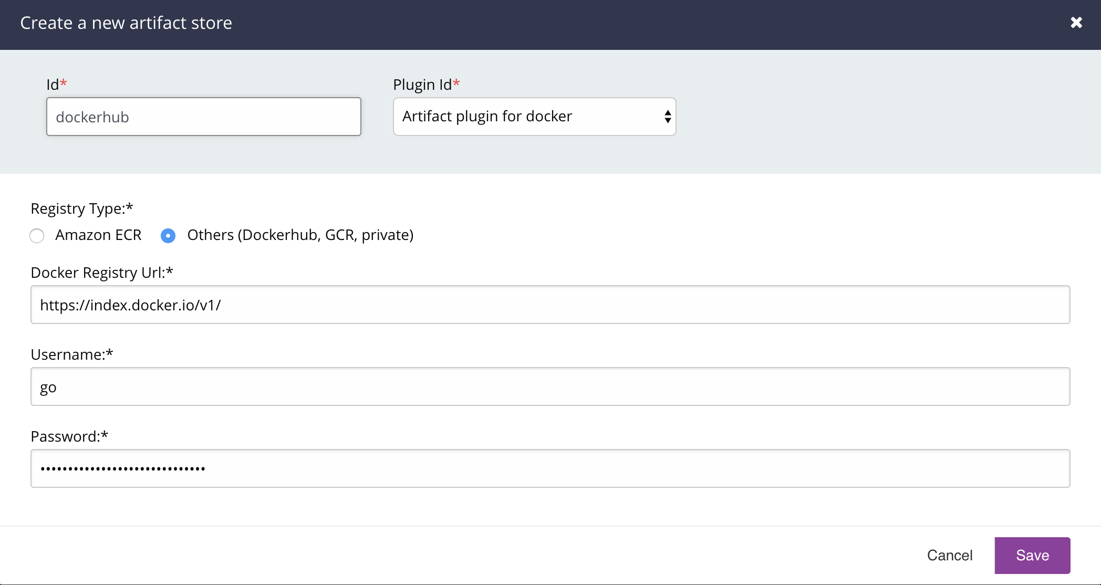Viewport: 1101px width, 585px height.
Task: Close the artifact store dialog
Action: coord(1076,23)
